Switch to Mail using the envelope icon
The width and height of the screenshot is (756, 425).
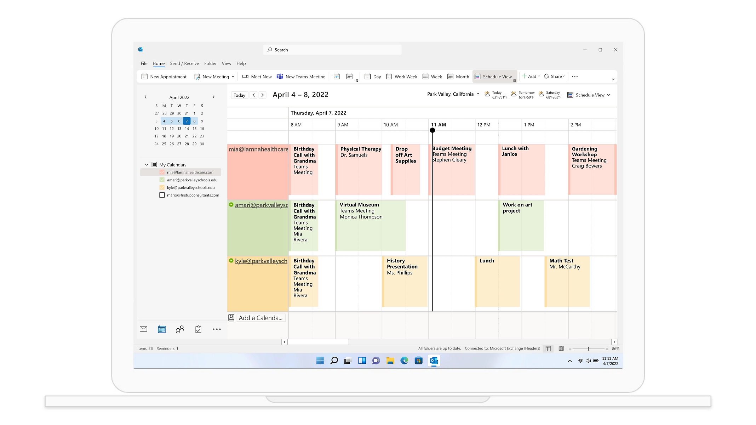[143, 329]
